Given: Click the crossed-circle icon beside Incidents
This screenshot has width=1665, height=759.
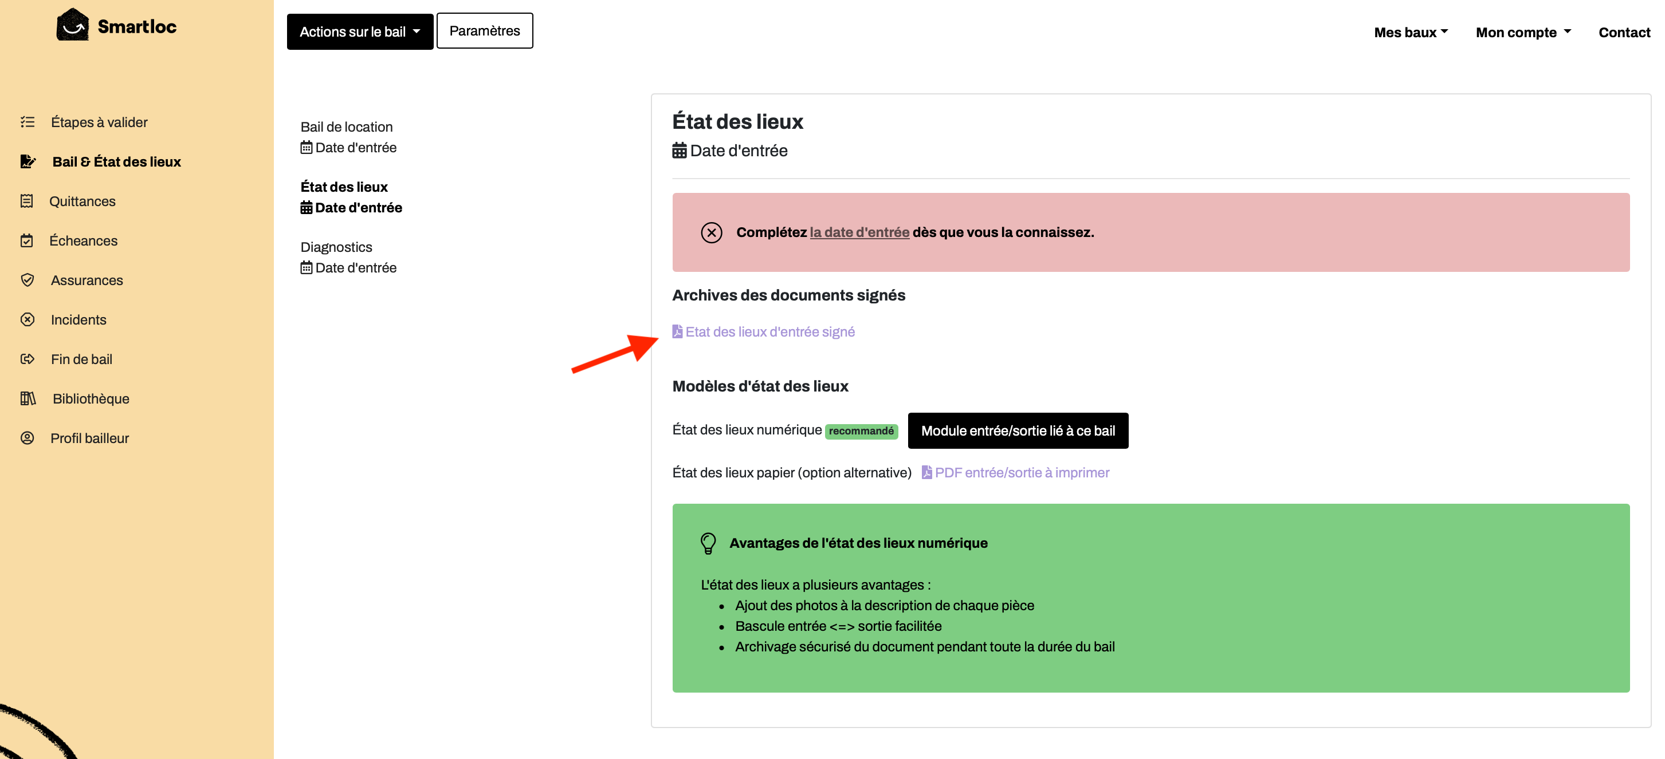Looking at the screenshot, I should (27, 319).
